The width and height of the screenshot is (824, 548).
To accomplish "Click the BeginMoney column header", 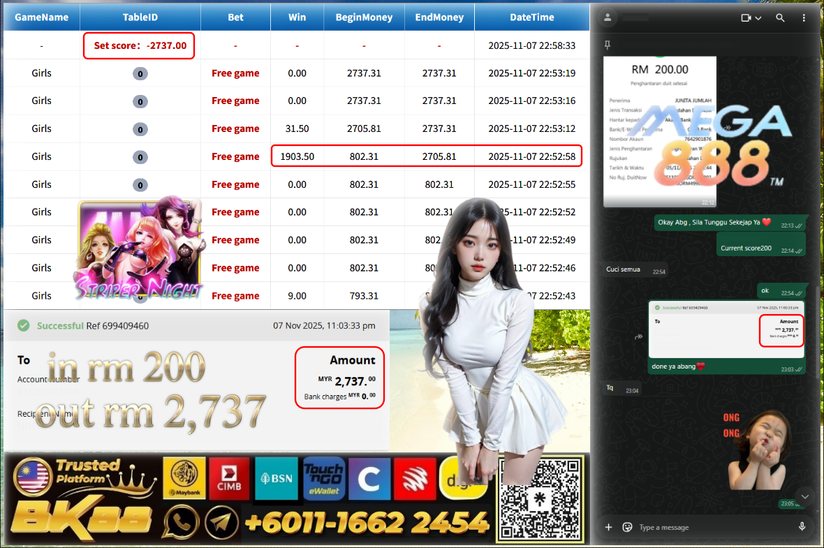I will (x=364, y=17).
